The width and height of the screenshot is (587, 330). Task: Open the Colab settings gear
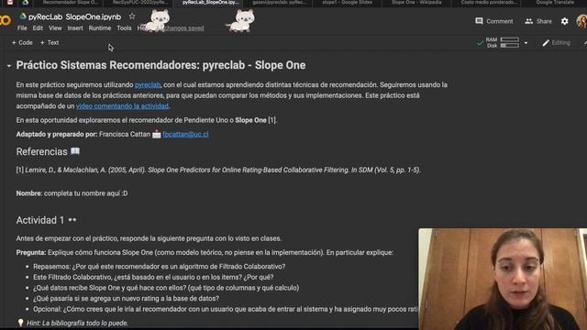pos(565,21)
